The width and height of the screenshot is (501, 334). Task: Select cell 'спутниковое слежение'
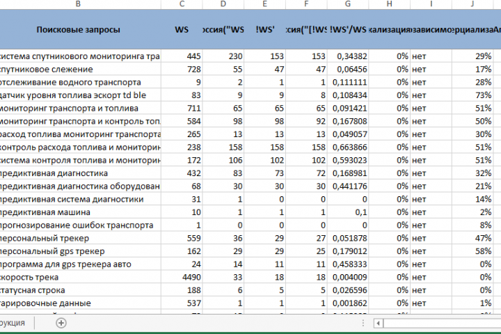click(80, 70)
